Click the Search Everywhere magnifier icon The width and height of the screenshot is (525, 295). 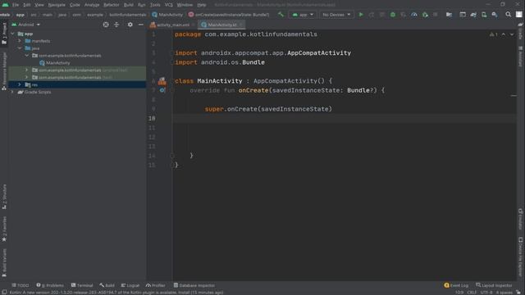click(509, 15)
